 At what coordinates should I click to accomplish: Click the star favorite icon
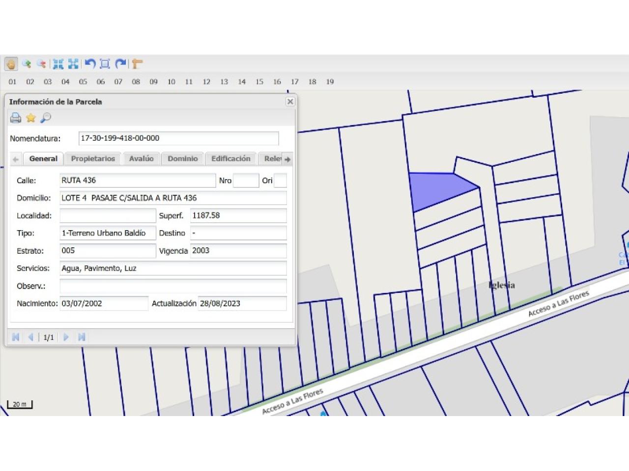pyautogui.click(x=31, y=118)
